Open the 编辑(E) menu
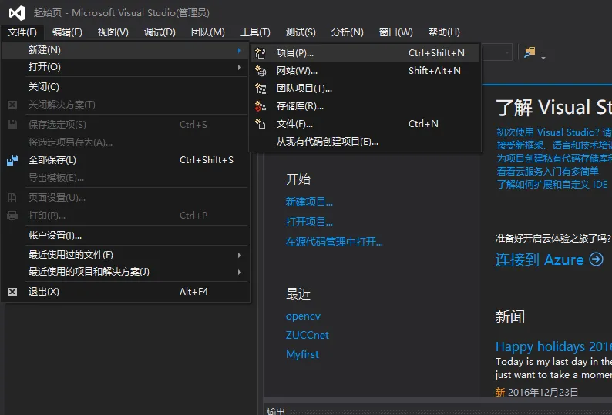The width and height of the screenshot is (612, 415). click(68, 32)
